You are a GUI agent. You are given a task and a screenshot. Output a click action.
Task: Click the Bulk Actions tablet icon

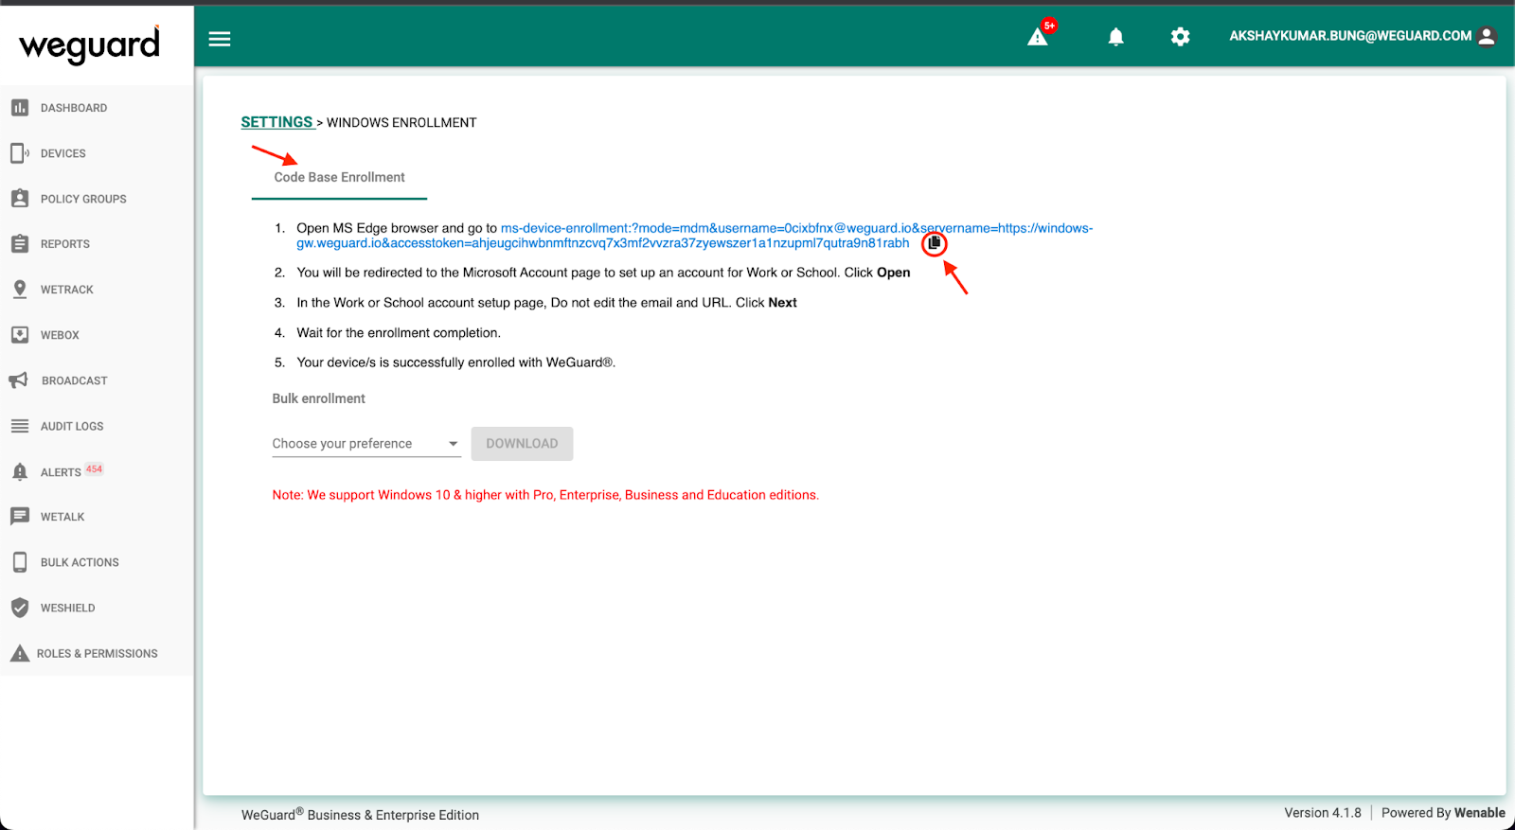click(20, 562)
